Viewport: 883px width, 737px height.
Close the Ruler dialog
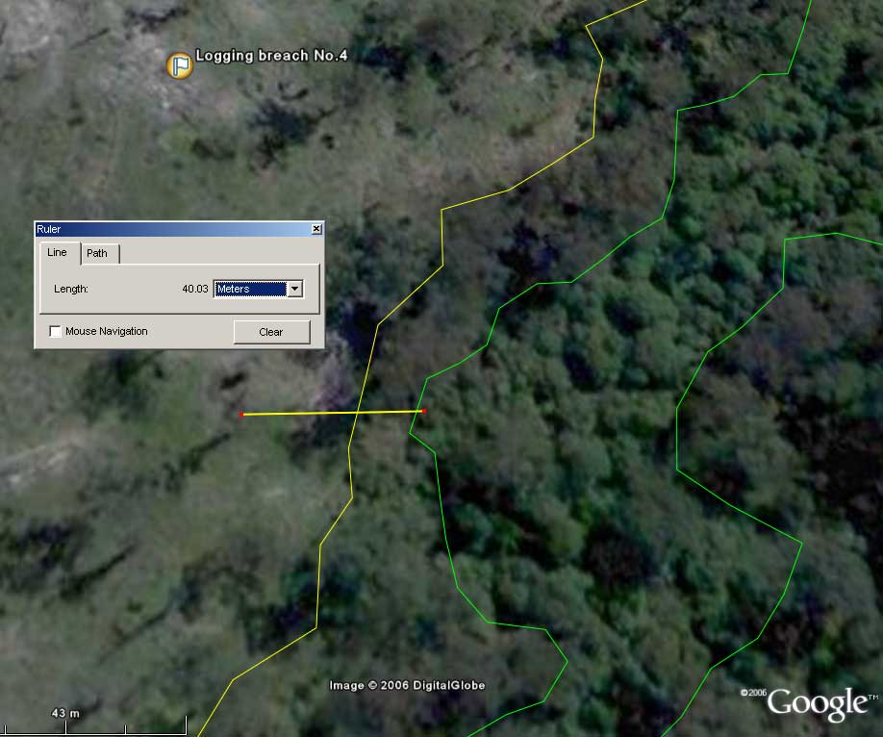[316, 229]
